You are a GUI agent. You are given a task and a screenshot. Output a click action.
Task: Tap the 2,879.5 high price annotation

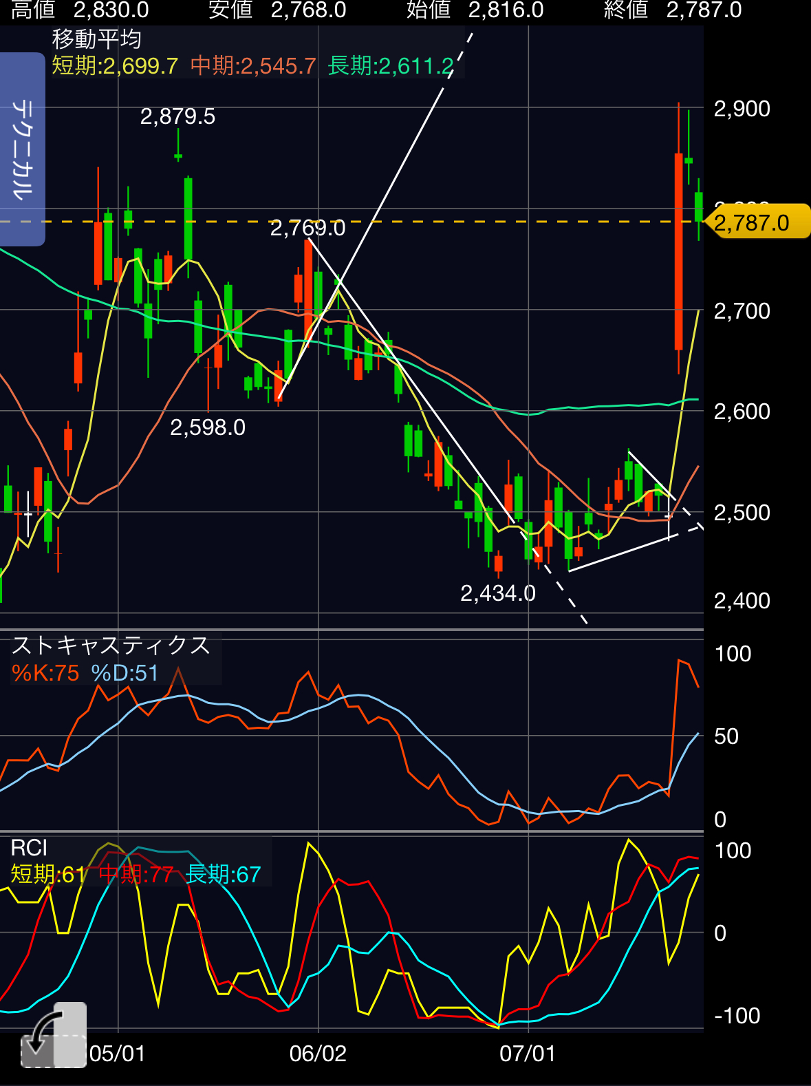[177, 117]
